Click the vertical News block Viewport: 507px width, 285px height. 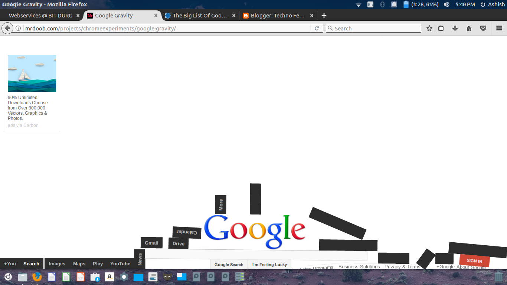(x=140, y=259)
